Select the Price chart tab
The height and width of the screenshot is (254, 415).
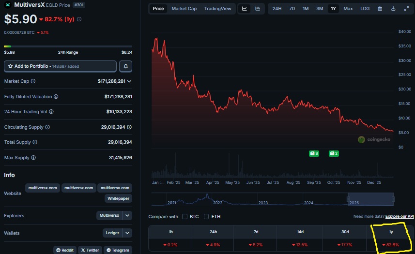(x=158, y=9)
